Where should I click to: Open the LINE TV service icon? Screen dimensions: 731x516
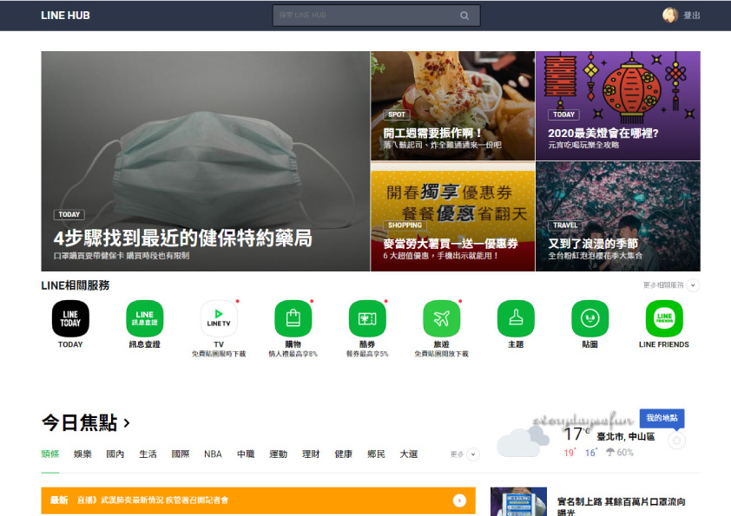219,318
